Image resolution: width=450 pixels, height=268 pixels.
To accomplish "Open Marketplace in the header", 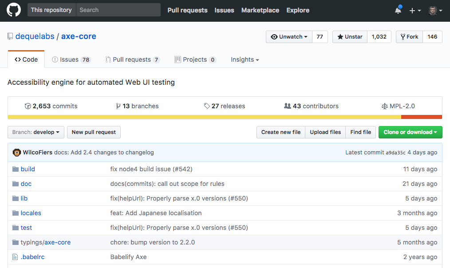I will pyautogui.click(x=261, y=10).
